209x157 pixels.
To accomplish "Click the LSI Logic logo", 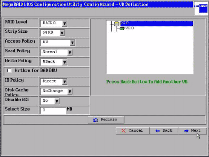I will tap(201, 8).
